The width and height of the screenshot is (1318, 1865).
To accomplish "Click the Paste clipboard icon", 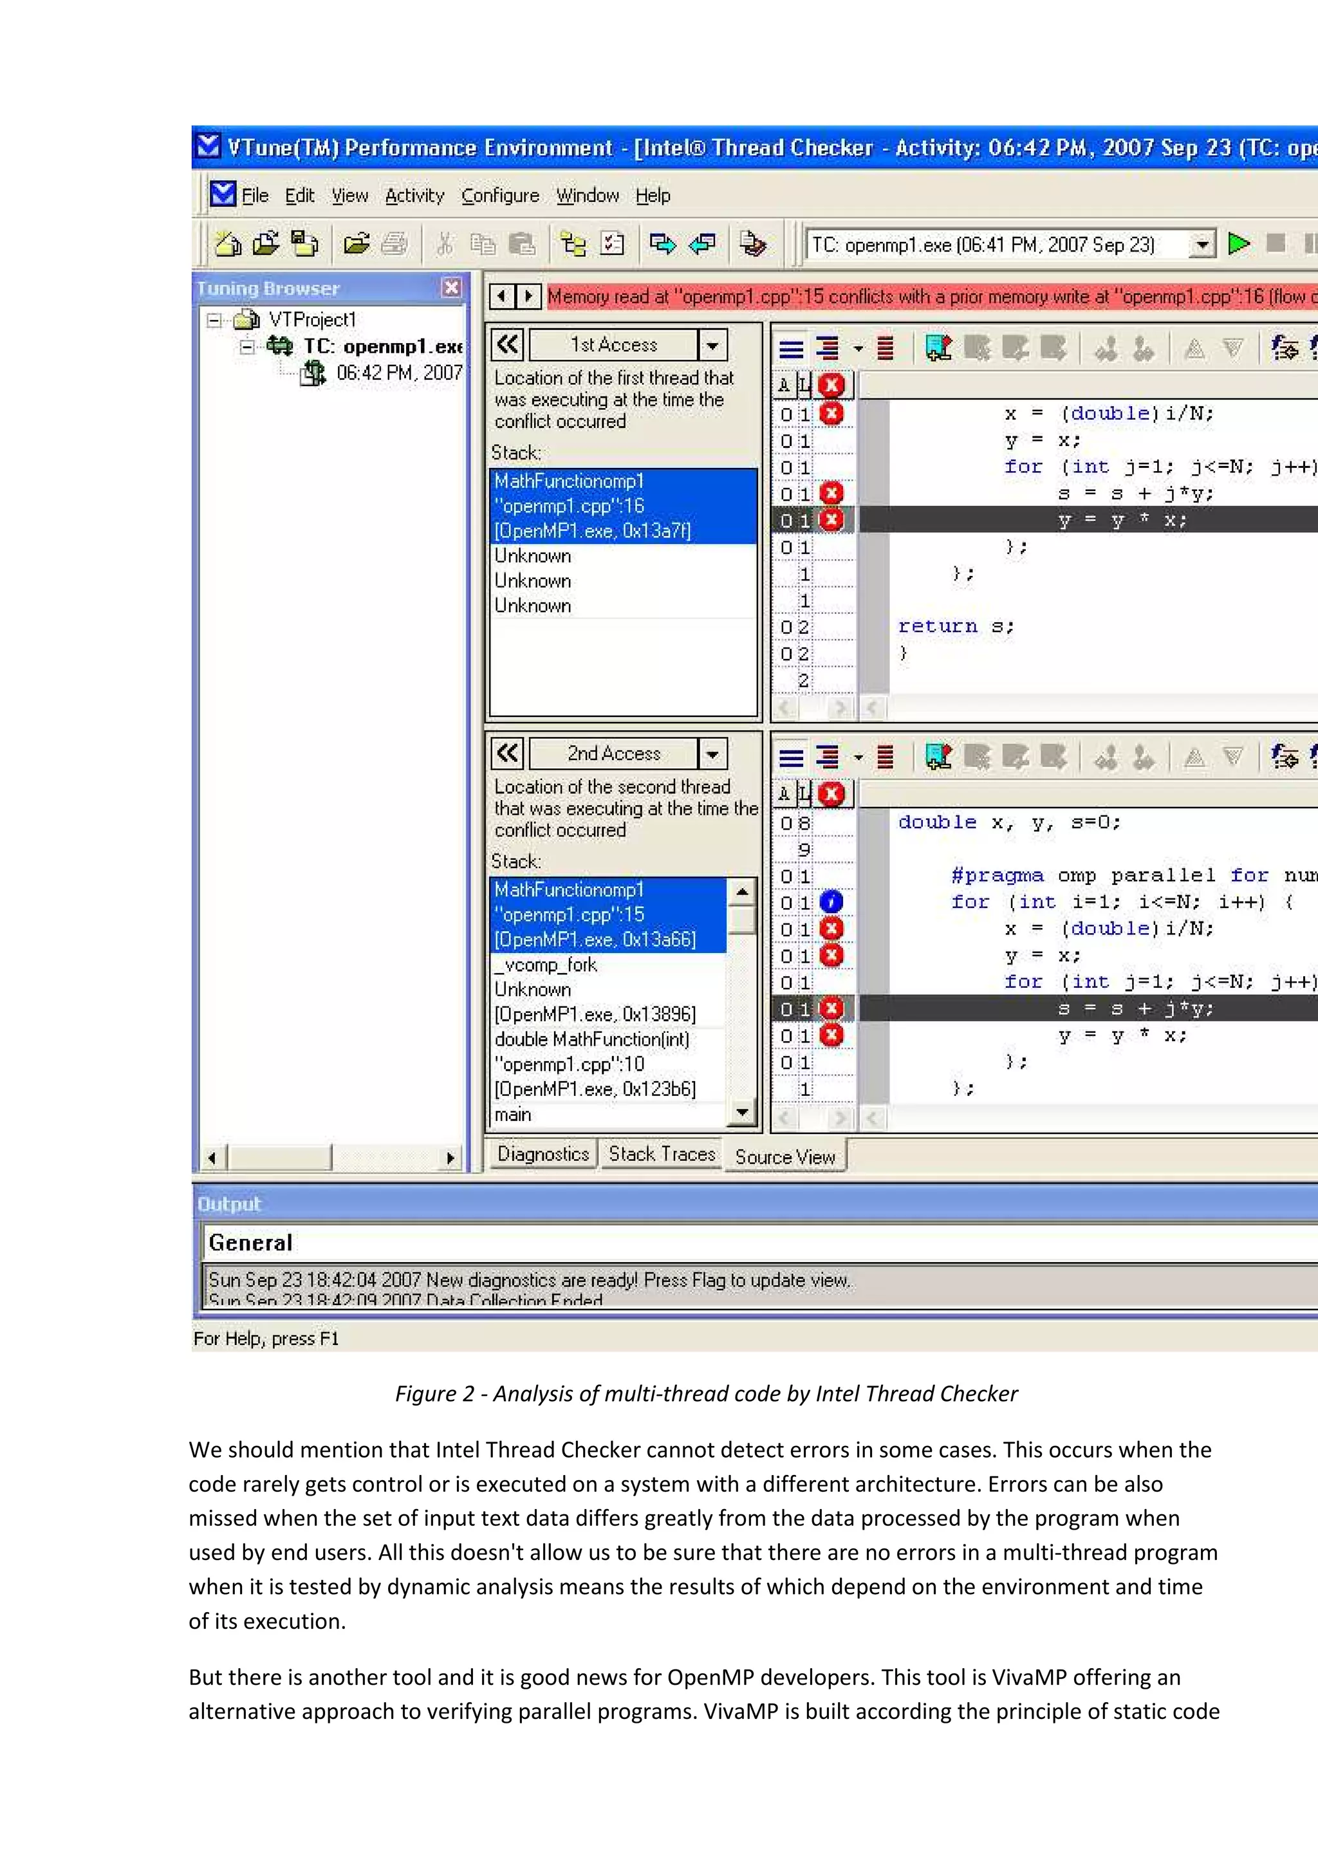I will (x=521, y=243).
